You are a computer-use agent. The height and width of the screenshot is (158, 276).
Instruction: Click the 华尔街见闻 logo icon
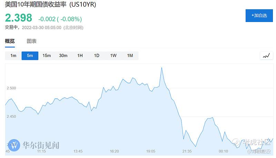14,145
